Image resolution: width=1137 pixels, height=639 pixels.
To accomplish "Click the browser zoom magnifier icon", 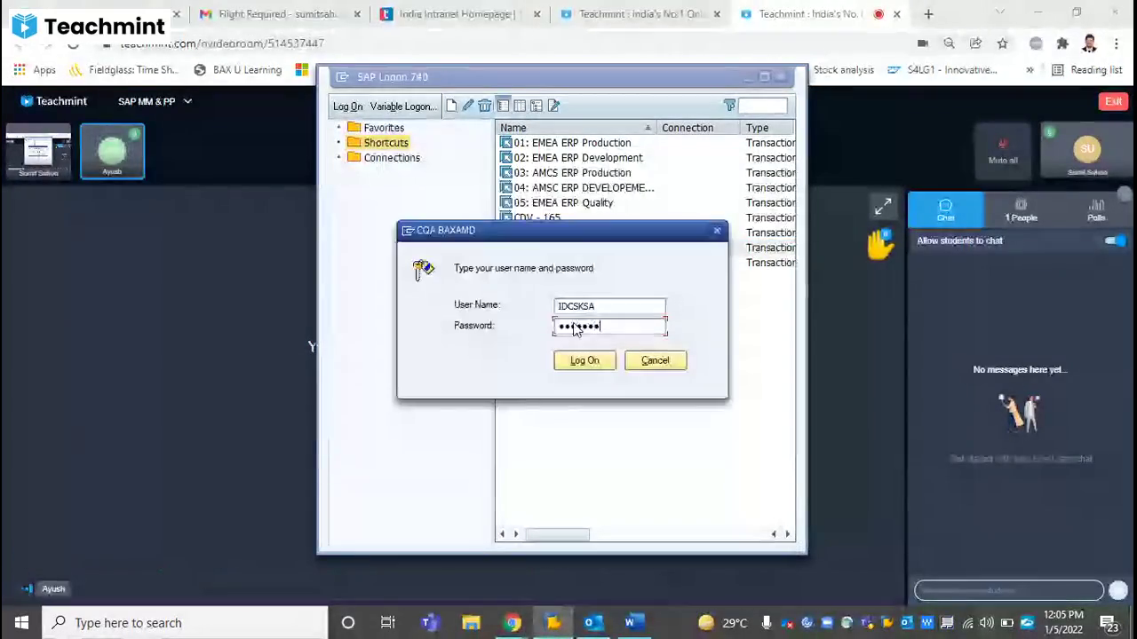I will pyautogui.click(x=949, y=43).
